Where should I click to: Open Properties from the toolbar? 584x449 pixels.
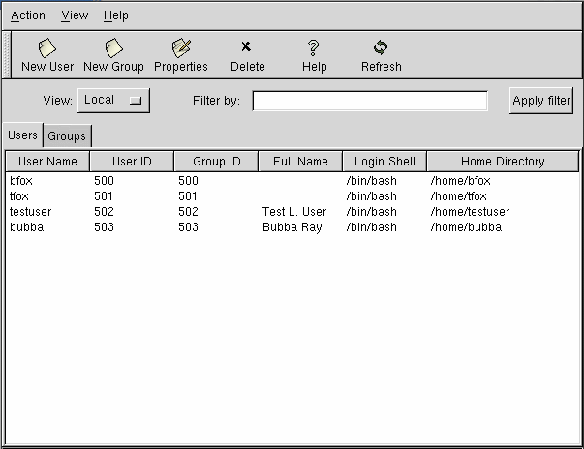[181, 55]
